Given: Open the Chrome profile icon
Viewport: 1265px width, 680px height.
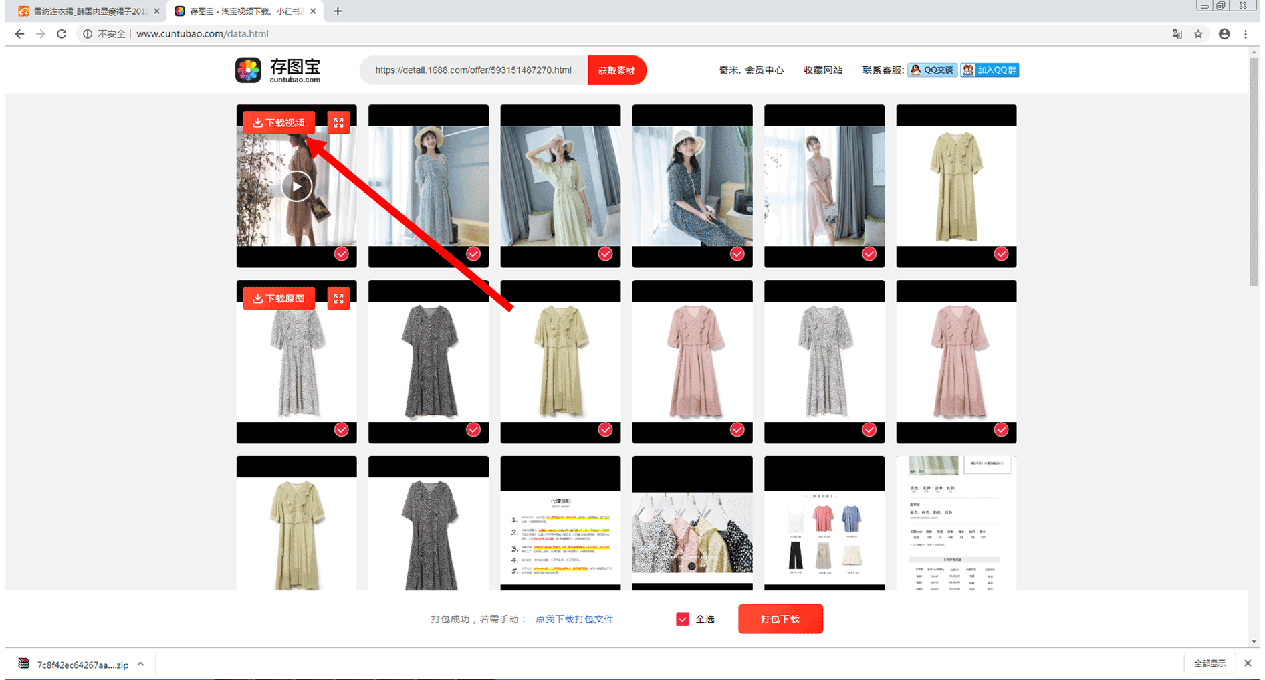Looking at the screenshot, I should click(x=1224, y=34).
